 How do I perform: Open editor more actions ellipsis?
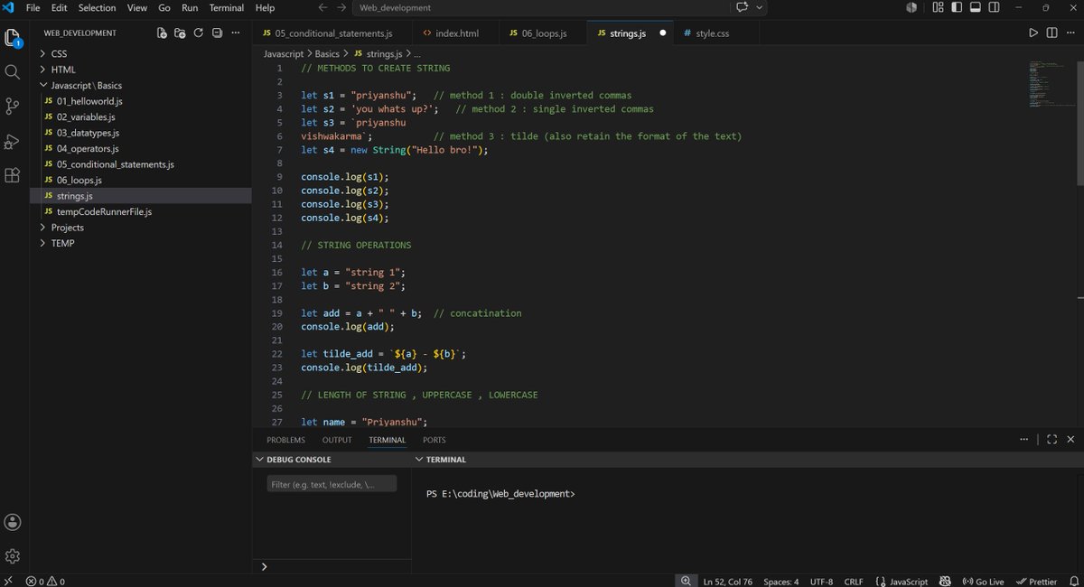click(x=1070, y=33)
